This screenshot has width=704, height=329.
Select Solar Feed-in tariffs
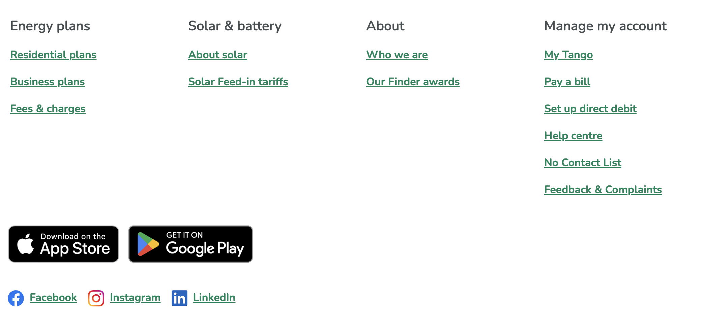238,82
